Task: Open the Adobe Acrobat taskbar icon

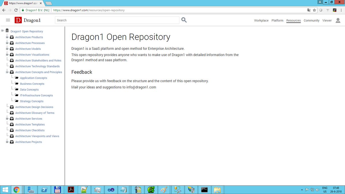Action: [71, 190]
